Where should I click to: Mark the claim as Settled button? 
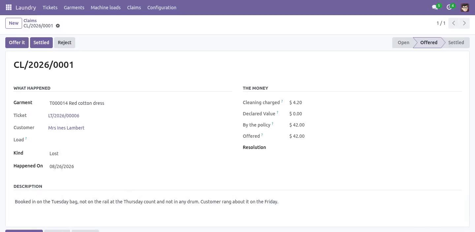[41, 43]
